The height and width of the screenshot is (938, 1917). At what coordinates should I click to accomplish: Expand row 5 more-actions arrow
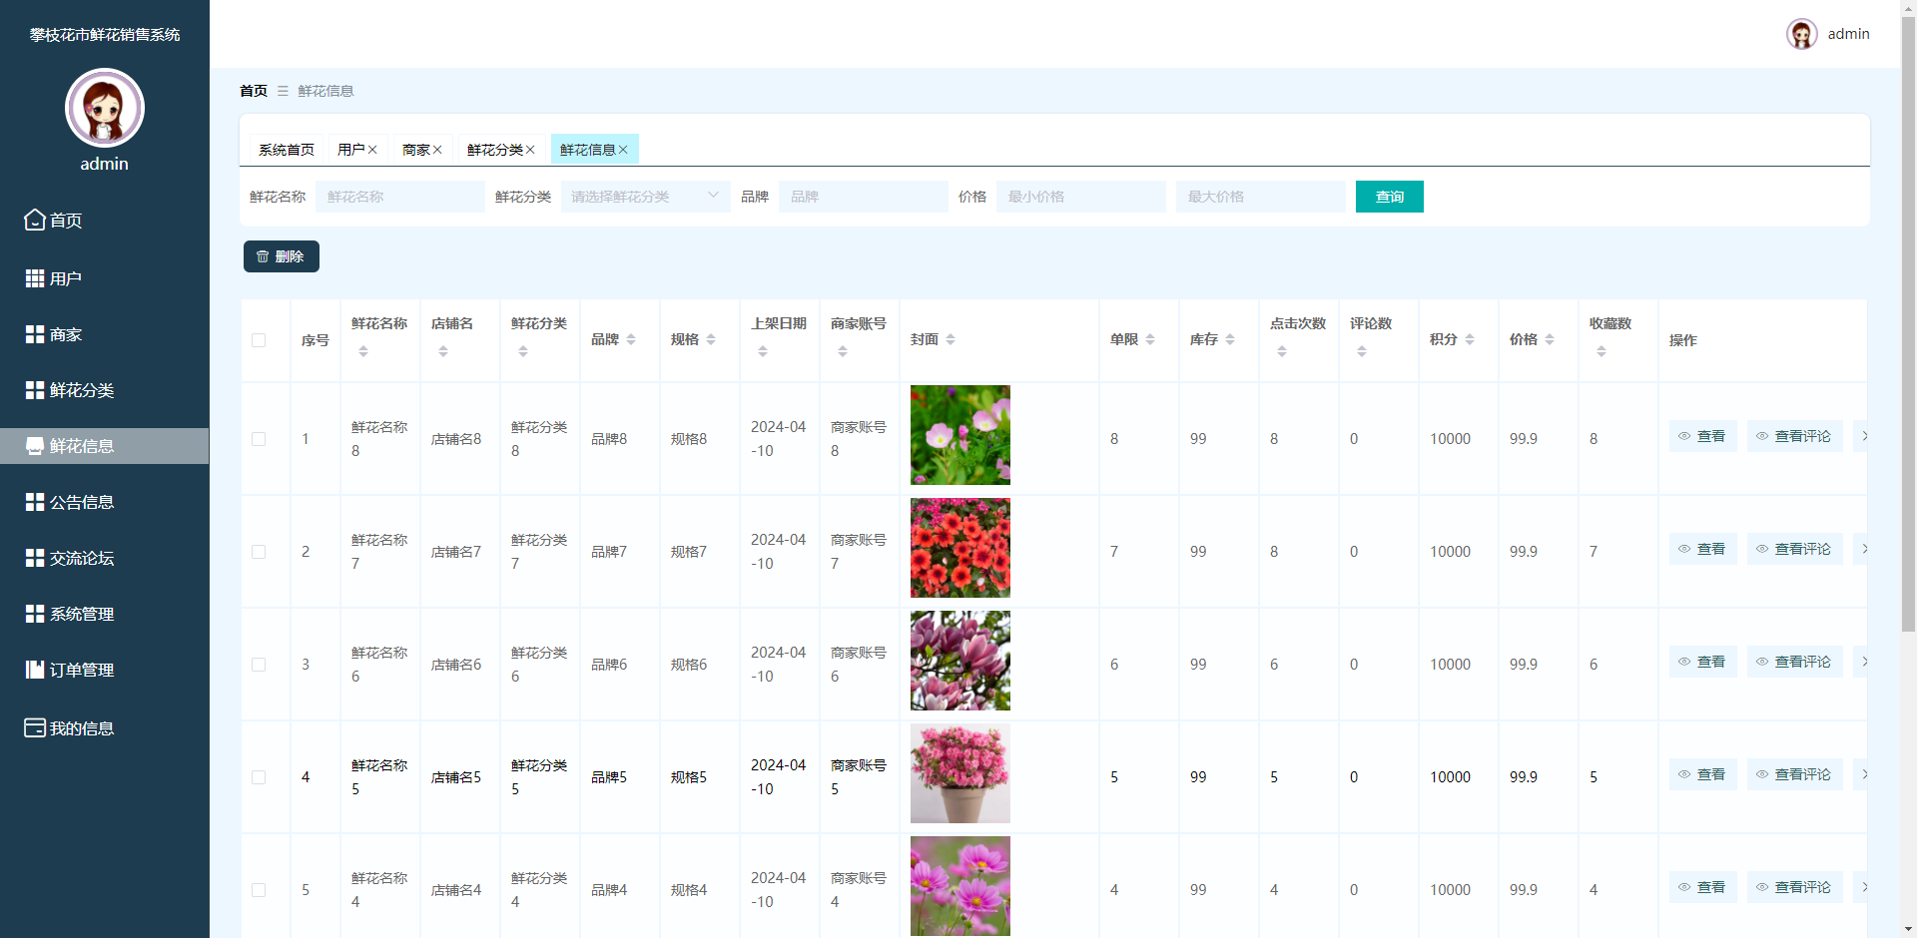[x=1862, y=887]
